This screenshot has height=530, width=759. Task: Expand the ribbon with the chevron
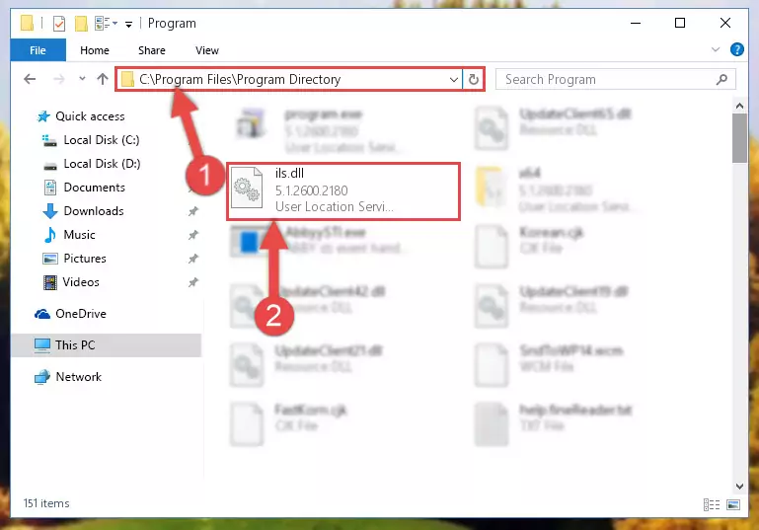click(x=716, y=50)
